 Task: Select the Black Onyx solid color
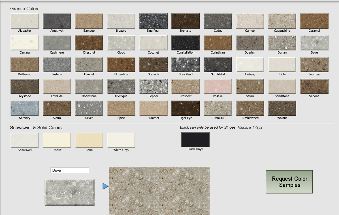[x=195, y=139]
